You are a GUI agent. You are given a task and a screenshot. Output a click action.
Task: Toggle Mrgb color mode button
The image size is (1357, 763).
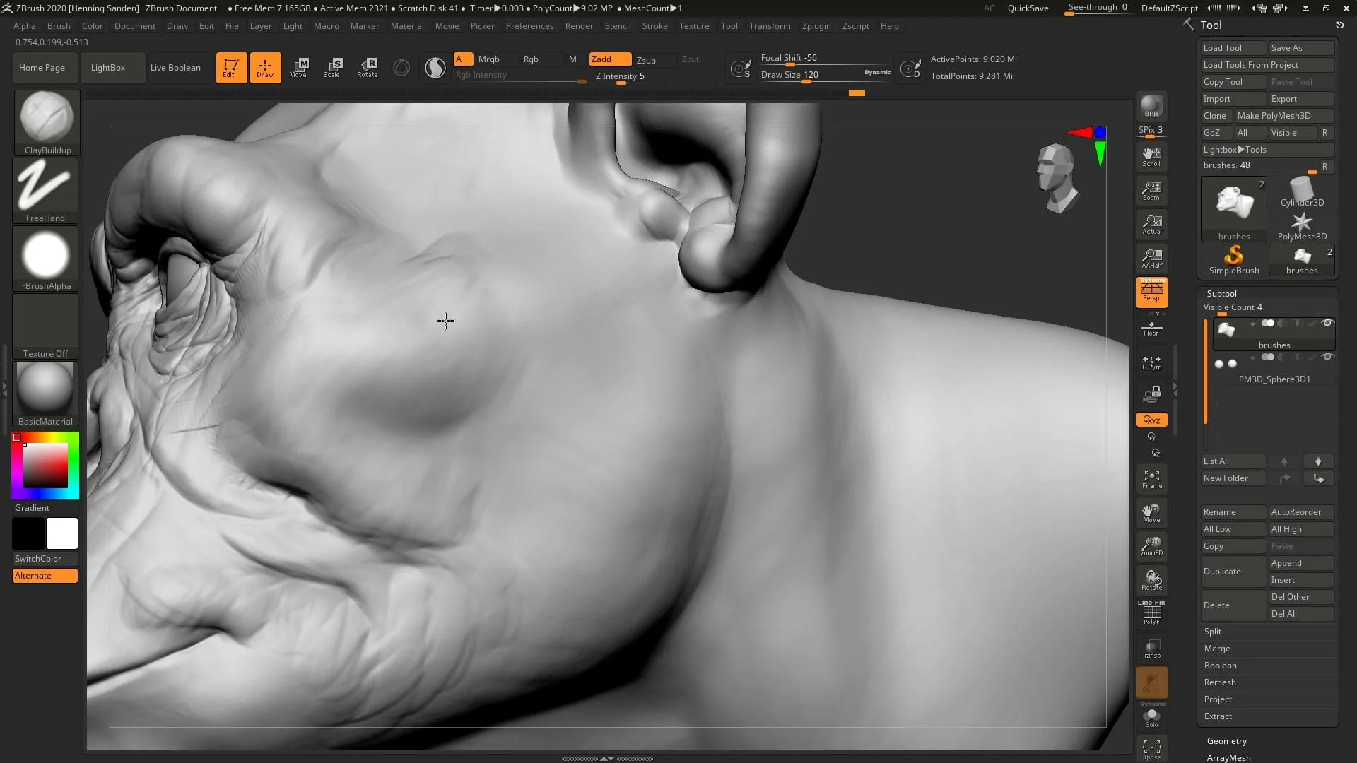488,59
